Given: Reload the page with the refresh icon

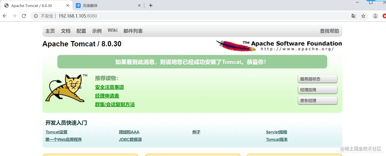Looking at the screenshot, I should coord(24,16).
